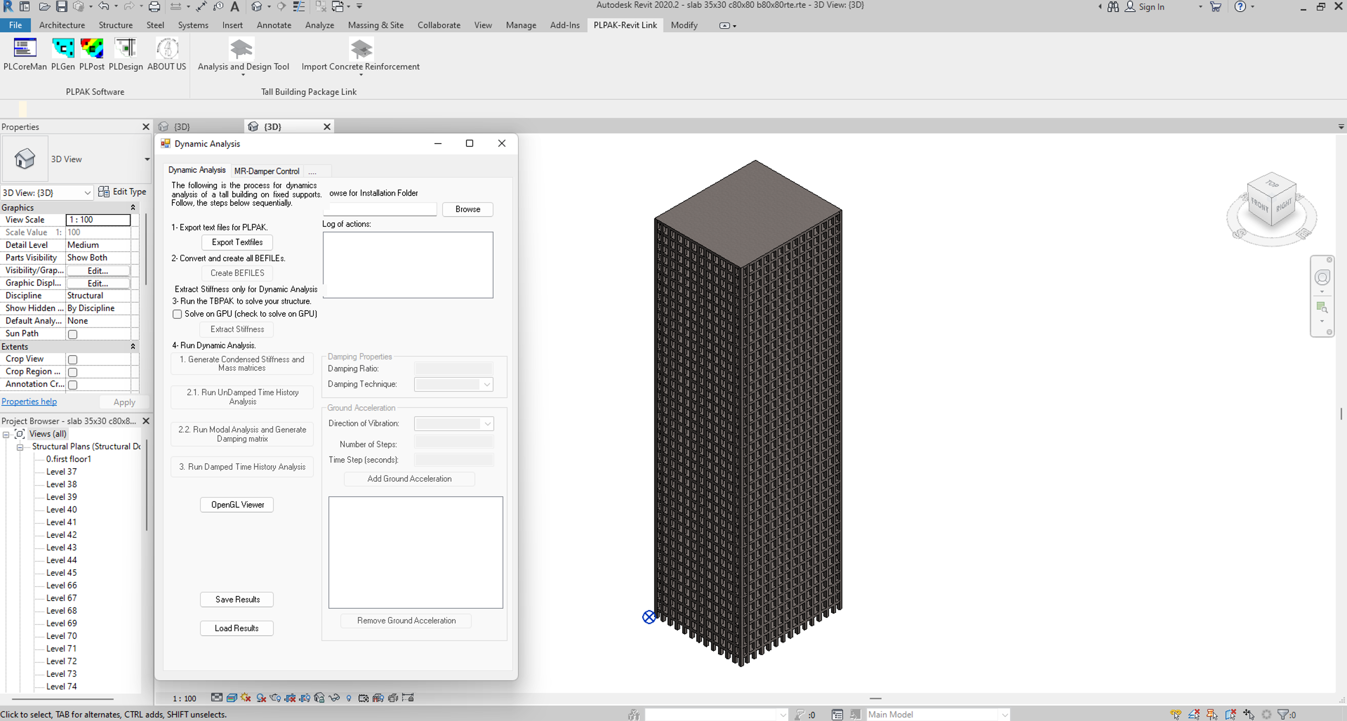Viewport: 1347px width, 721px height.
Task: Open Default 3D View house icon
Action: (256, 6)
